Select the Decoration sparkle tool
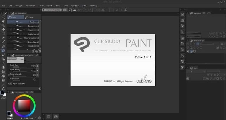 click(x=3, y=63)
